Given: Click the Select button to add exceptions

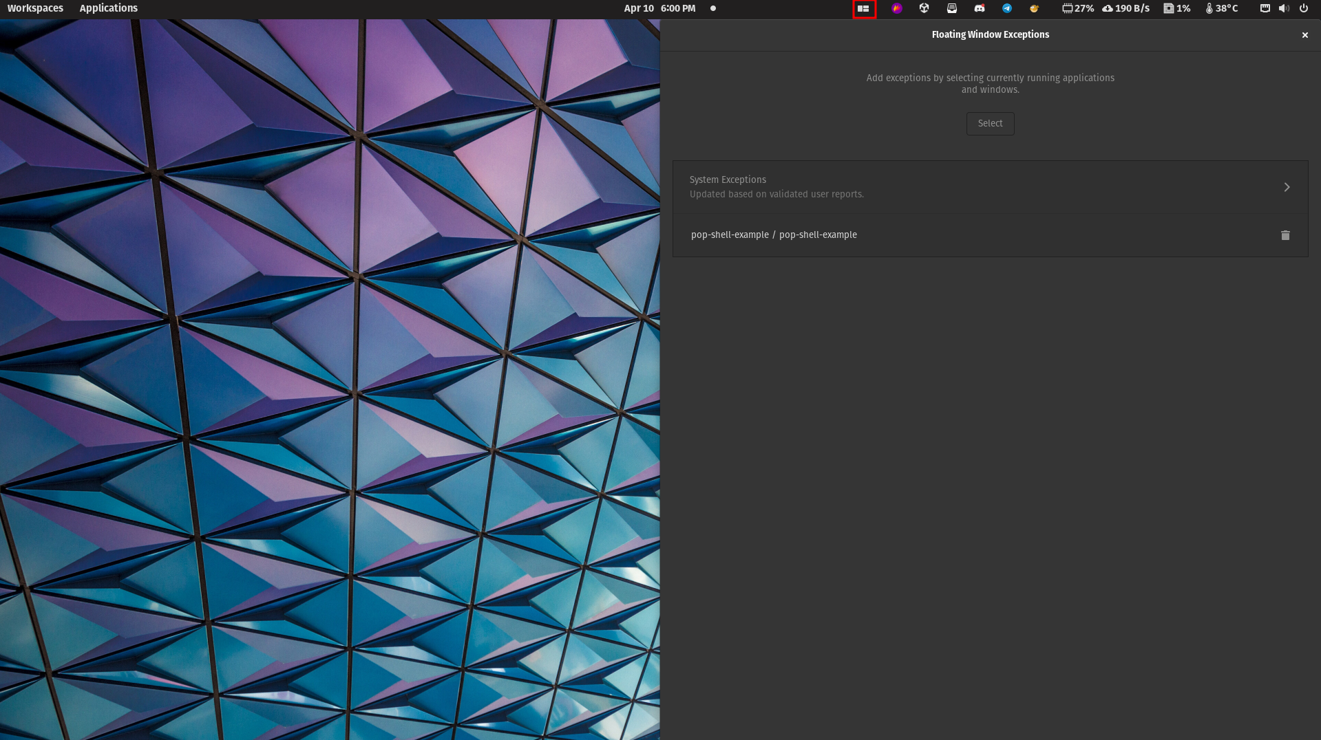Looking at the screenshot, I should click(x=990, y=124).
